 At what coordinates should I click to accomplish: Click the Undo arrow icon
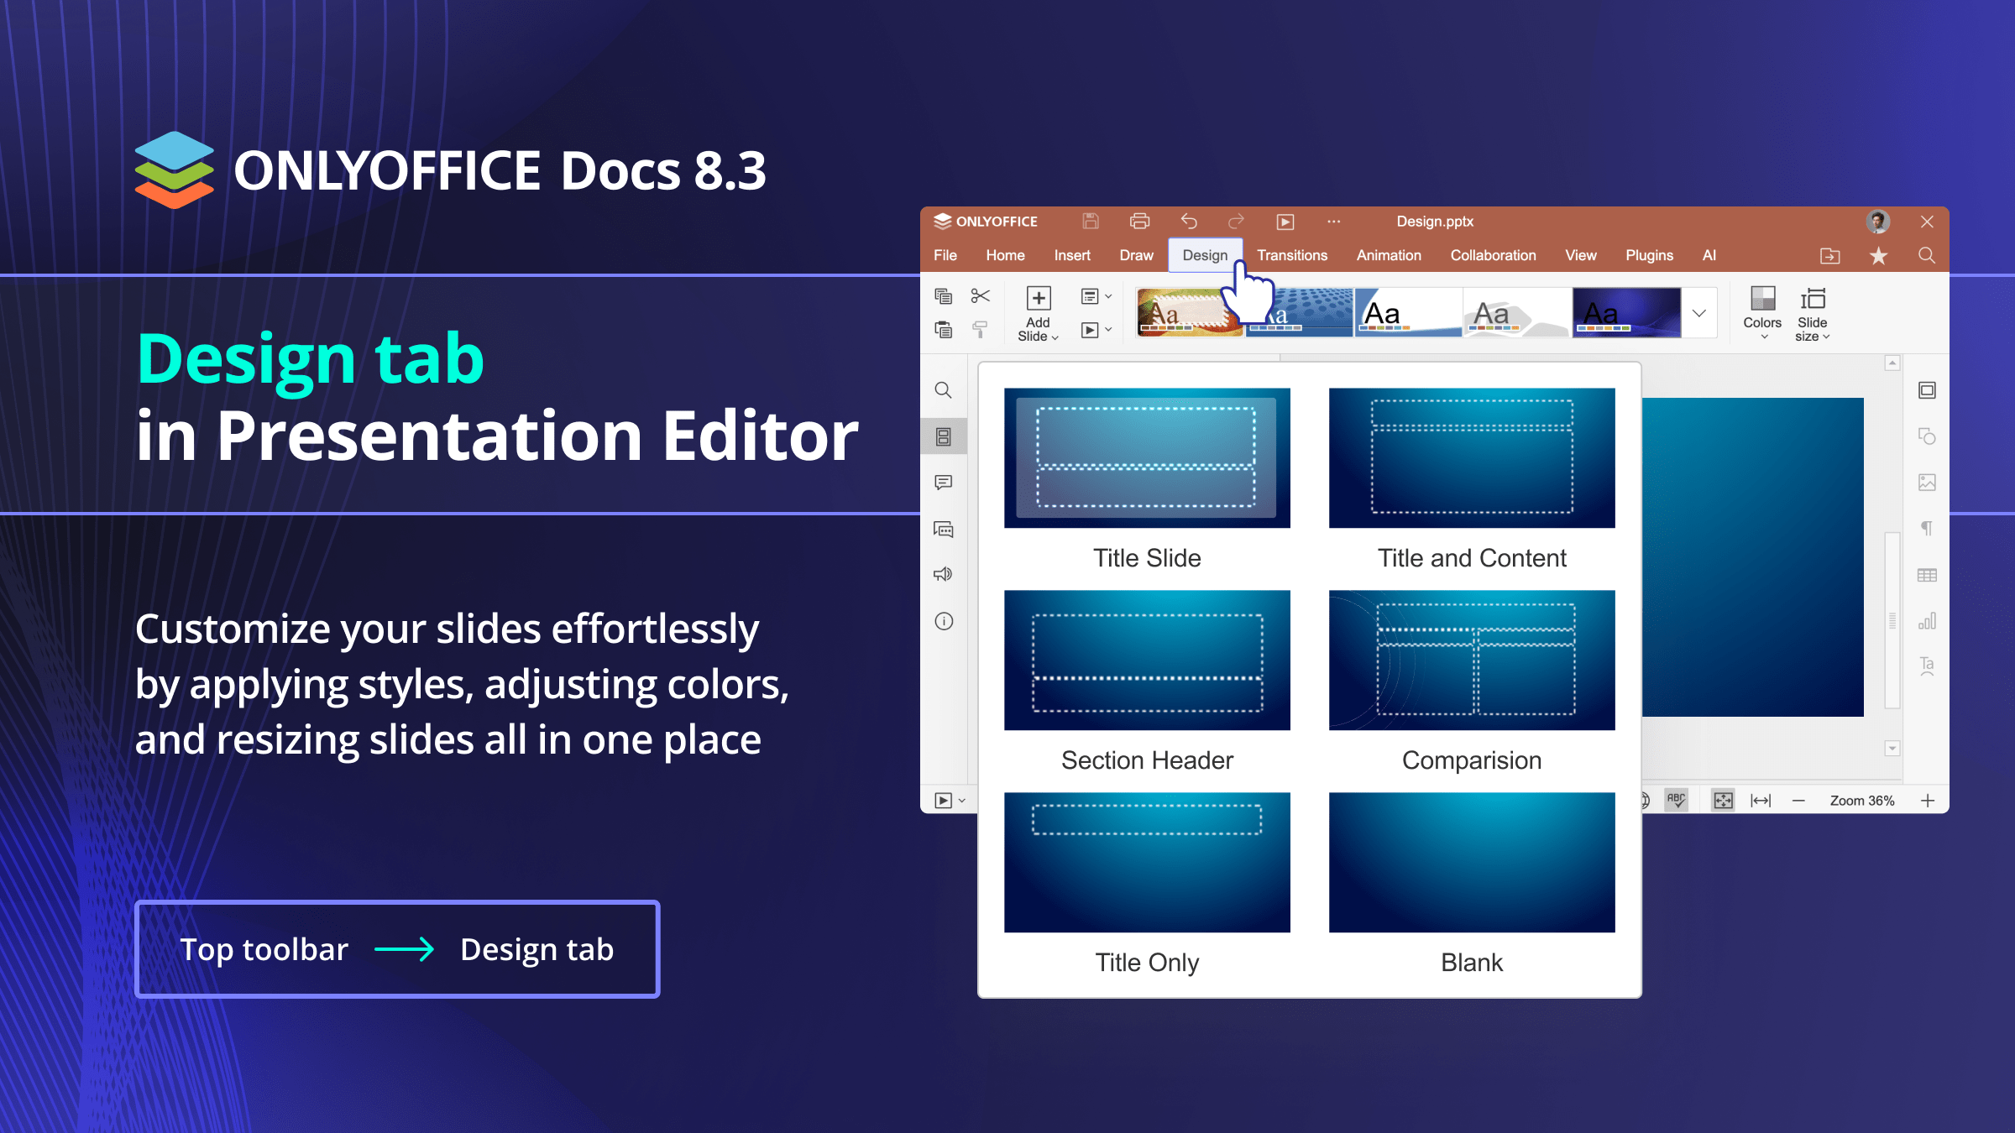[1189, 222]
